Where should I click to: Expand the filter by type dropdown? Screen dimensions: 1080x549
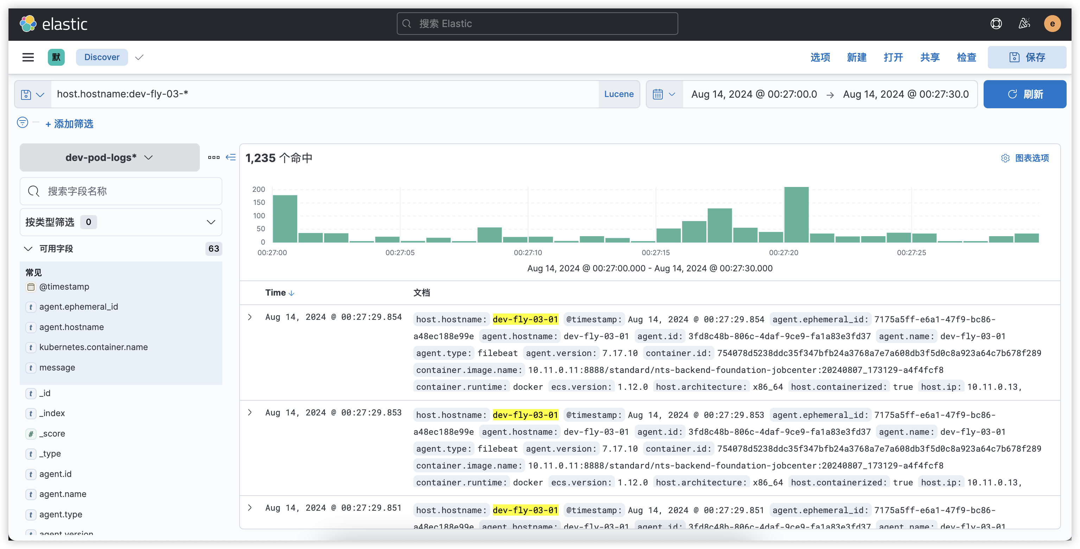121,222
